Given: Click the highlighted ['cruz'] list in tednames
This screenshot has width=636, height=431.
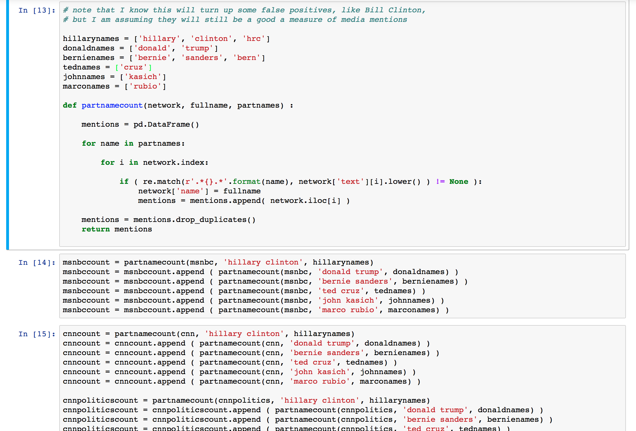Looking at the screenshot, I should coord(134,67).
